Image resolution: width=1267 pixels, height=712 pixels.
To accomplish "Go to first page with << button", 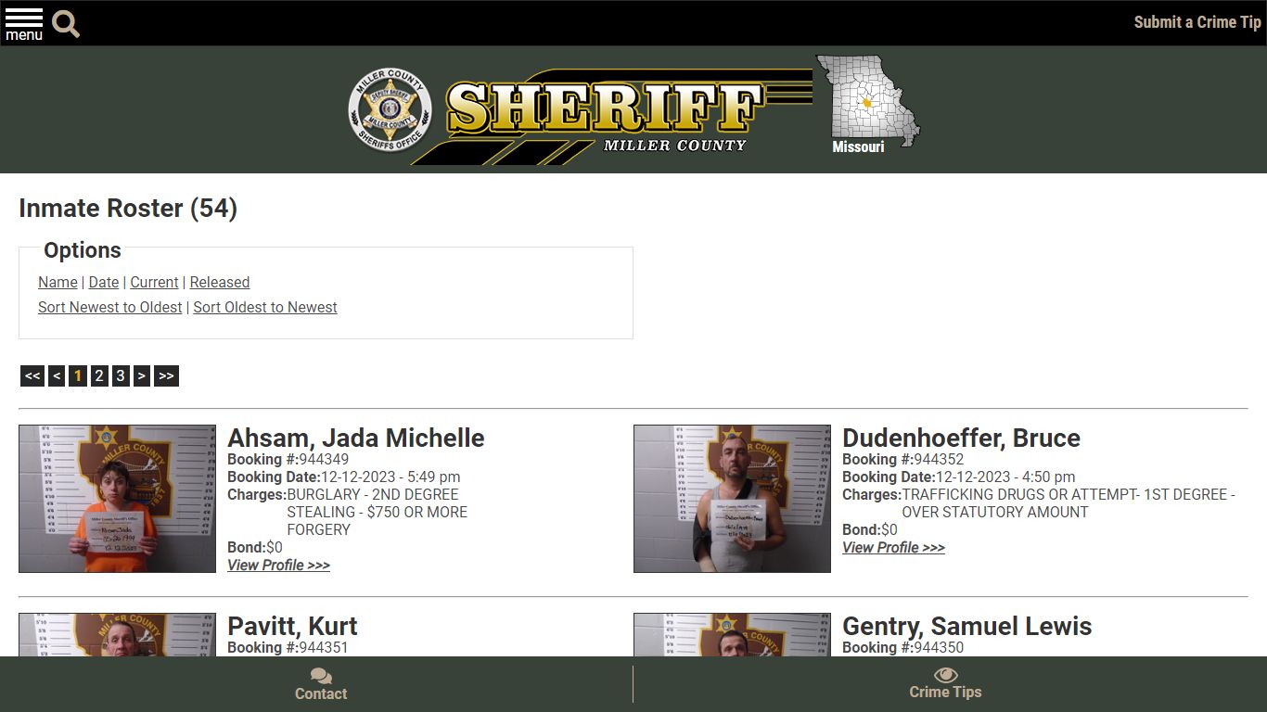I will 32,375.
